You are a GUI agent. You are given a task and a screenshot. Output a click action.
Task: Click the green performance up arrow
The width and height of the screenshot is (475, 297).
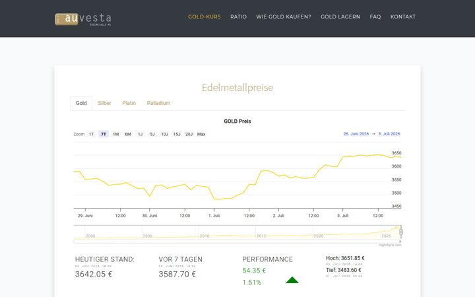[292, 280]
